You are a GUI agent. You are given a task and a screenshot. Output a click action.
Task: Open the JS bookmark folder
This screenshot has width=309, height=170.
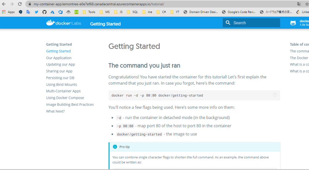[x=118, y=12]
